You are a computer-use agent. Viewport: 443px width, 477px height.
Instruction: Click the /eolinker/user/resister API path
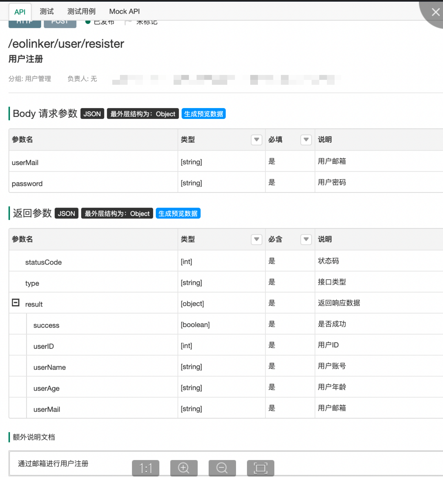coord(66,44)
